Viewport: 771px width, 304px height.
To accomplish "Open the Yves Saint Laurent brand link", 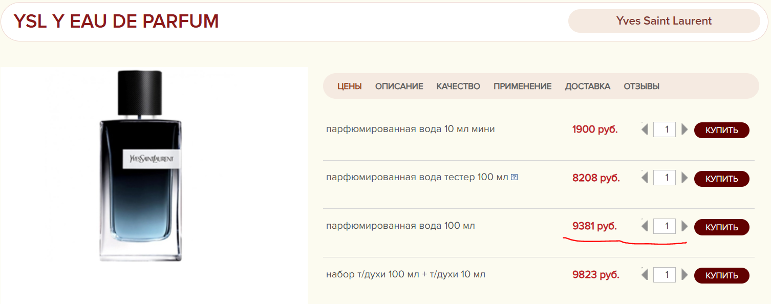I will click(664, 21).
